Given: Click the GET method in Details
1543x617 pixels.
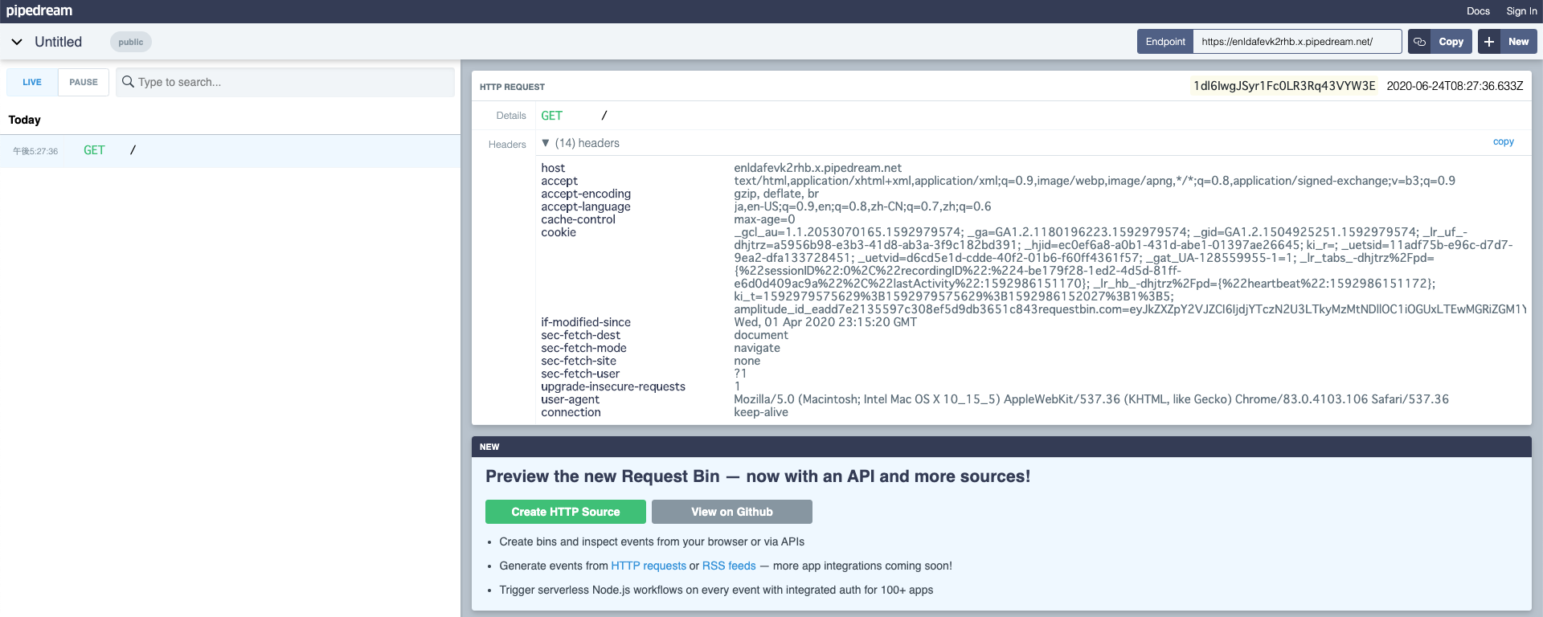Looking at the screenshot, I should pos(551,116).
